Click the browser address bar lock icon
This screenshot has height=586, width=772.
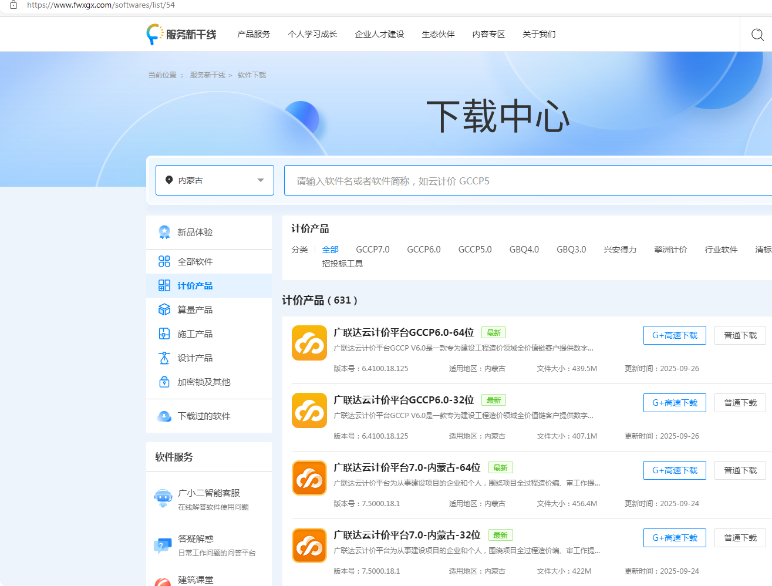[x=14, y=5]
